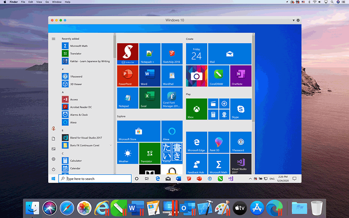Open the App Store in the Dock
The image size is (349, 218).
257,208
